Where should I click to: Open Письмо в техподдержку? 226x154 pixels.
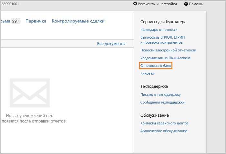pyautogui.click(x=160, y=95)
